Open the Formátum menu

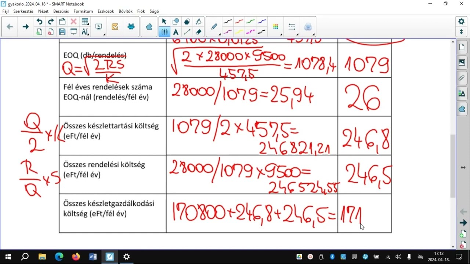point(83,11)
